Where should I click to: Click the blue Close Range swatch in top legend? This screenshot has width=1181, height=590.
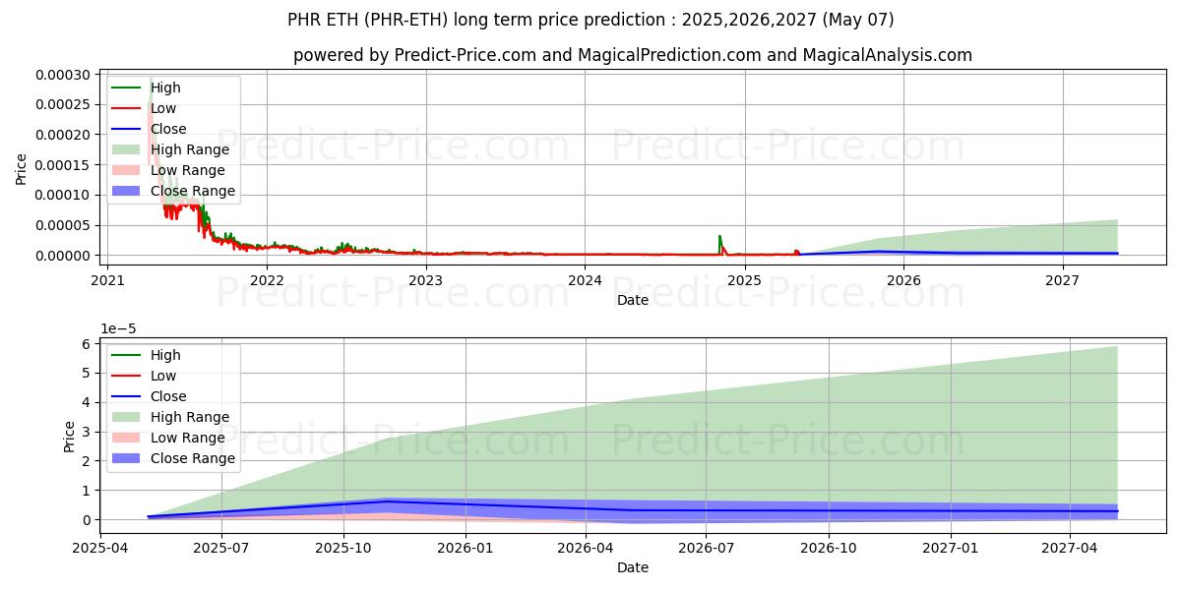point(127,191)
